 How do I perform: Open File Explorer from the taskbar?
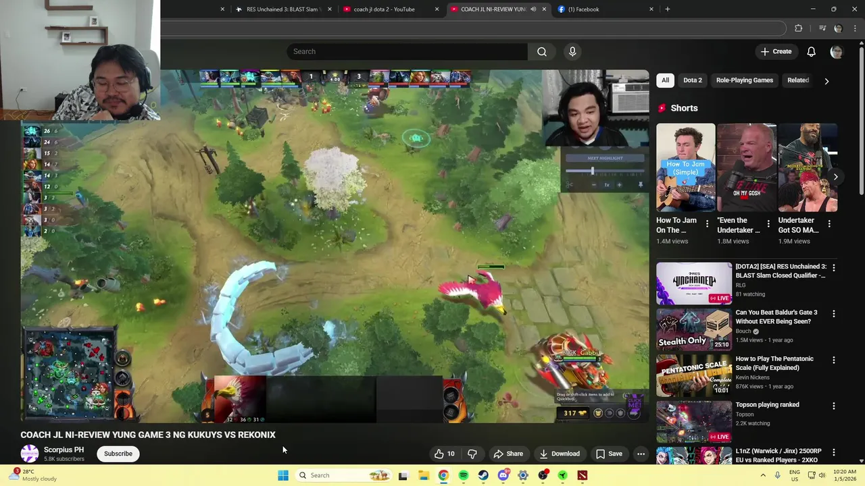click(x=424, y=475)
